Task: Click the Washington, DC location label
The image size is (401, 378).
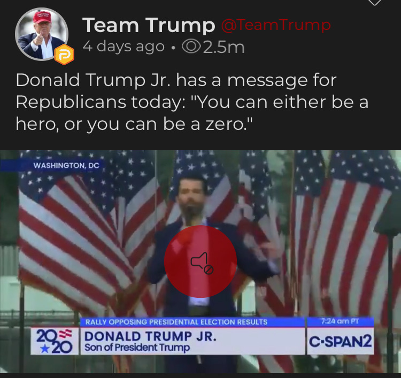Action: (x=66, y=165)
